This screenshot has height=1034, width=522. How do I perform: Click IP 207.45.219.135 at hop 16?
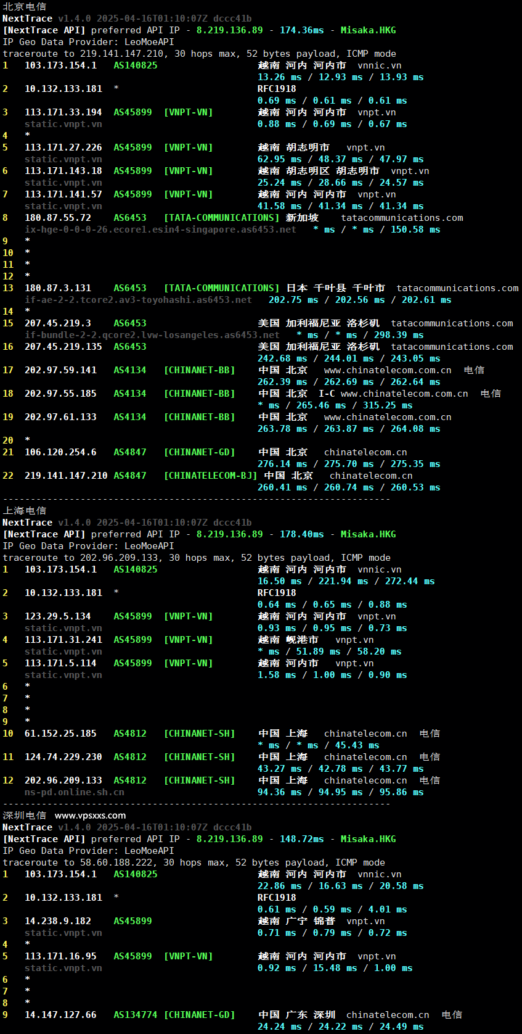tap(63, 347)
